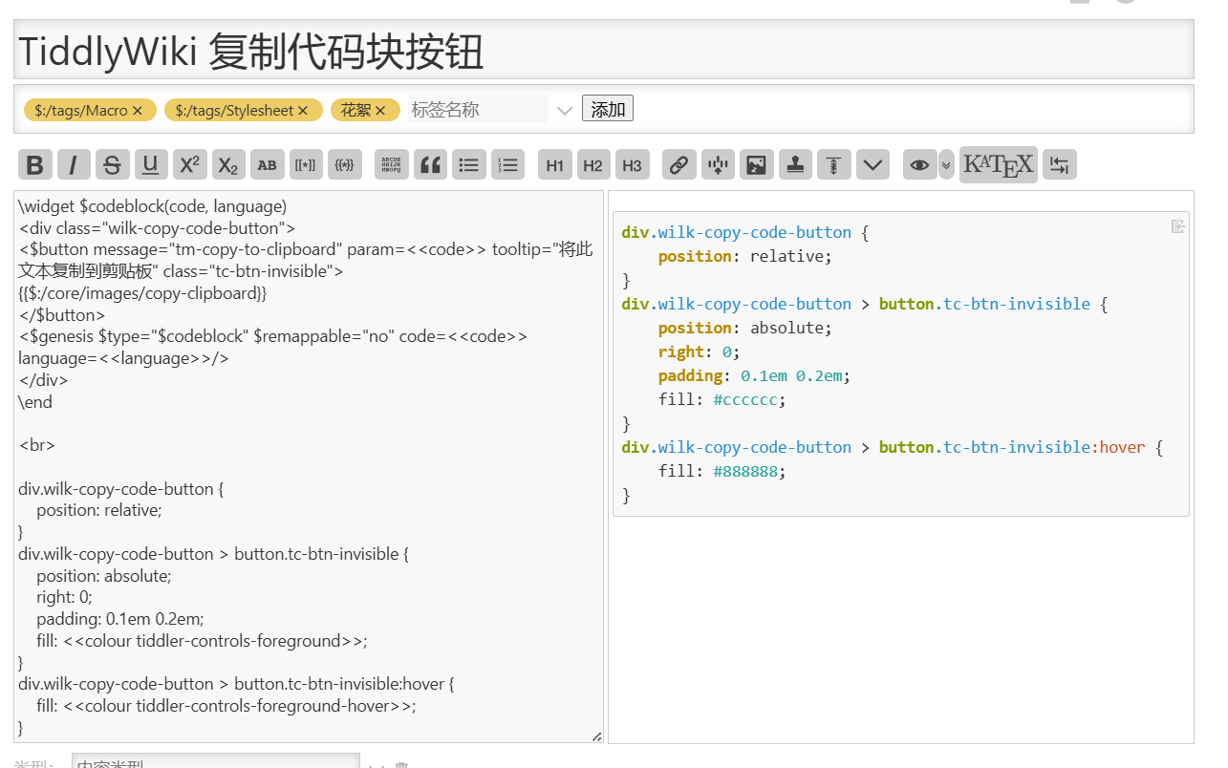Remove the $:/tags/Macro tag
The height and width of the screenshot is (768, 1228).
pos(138,111)
